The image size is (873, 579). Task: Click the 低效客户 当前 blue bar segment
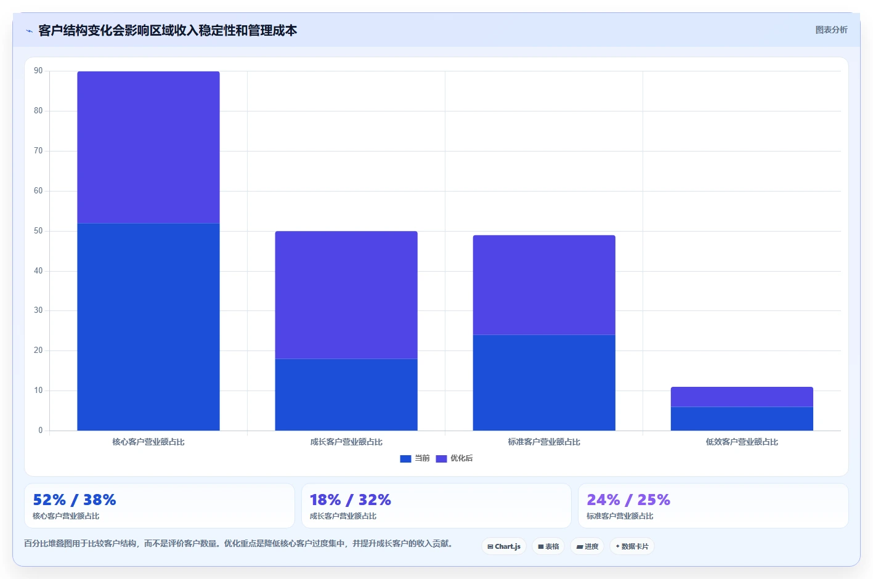pyautogui.click(x=742, y=419)
